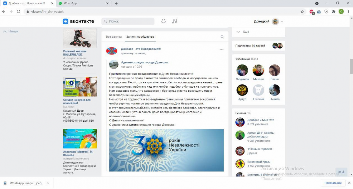Open the browser extensions puzzle icon

tap(334, 11)
